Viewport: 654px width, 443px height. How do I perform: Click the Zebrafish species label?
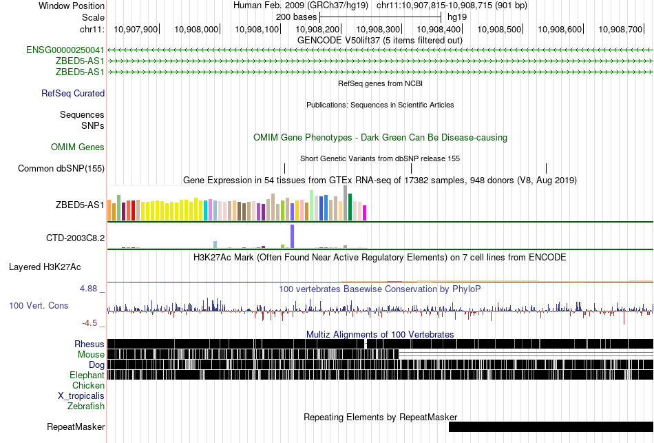(x=86, y=406)
